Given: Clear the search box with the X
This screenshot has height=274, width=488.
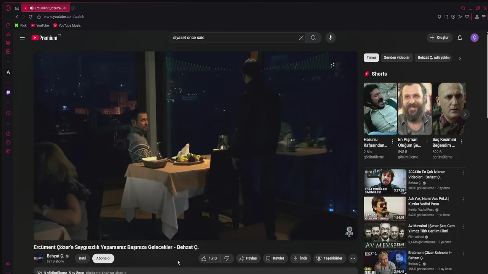Looking at the screenshot, I should pos(301,38).
